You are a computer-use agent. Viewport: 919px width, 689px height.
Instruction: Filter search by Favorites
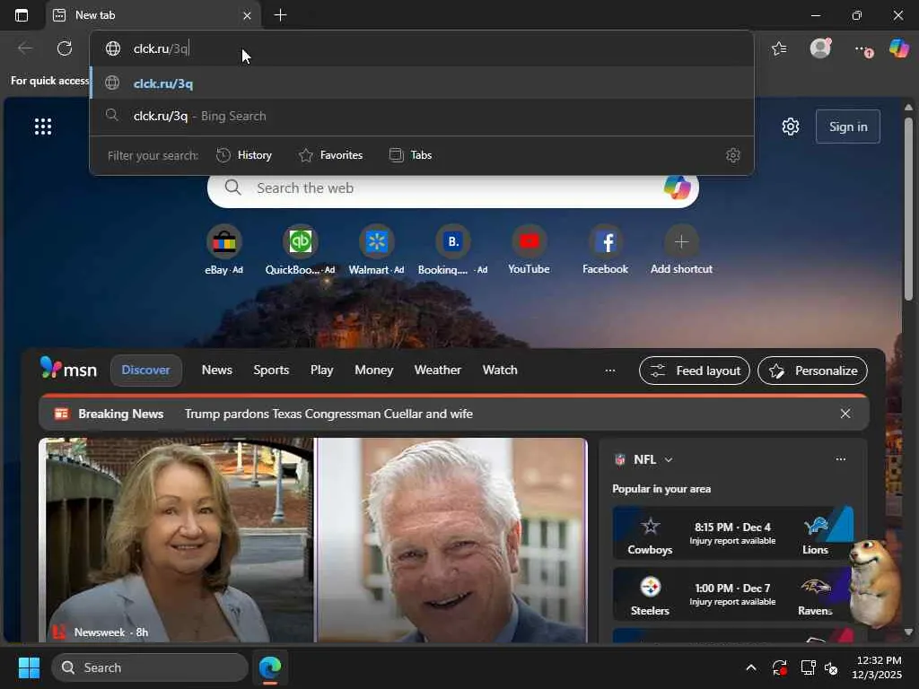[330, 155]
